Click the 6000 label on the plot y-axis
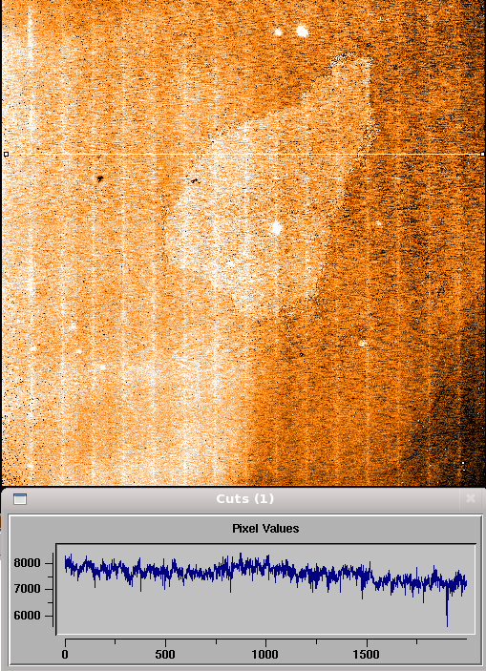The image size is (486, 671). tap(27, 617)
